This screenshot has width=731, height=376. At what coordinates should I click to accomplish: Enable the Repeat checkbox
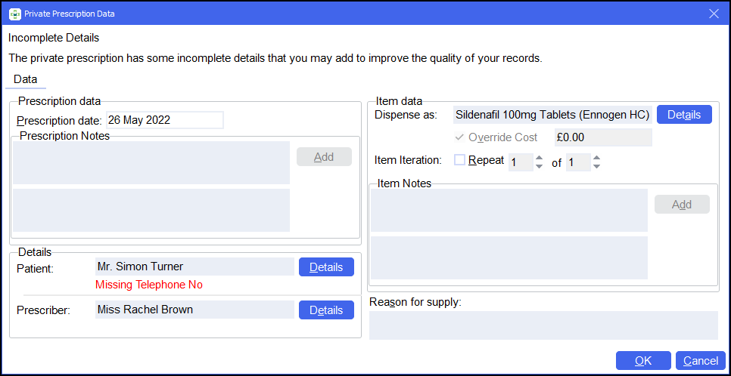(459, 160)
